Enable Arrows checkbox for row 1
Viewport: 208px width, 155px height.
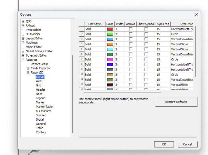tap(131, 29)
